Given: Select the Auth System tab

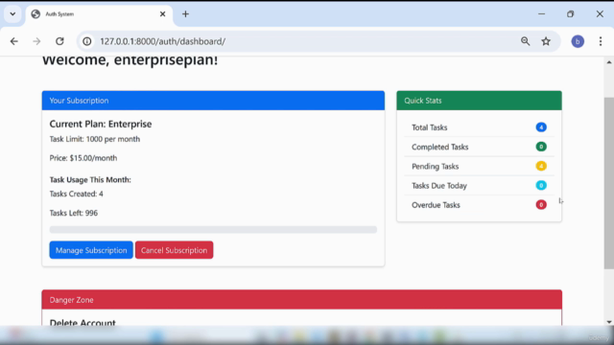Looking at the screenshot, I should (x=100, y=14).
